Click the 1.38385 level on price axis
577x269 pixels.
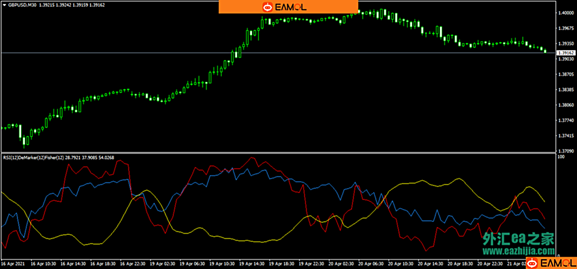(x=565, y=90)
